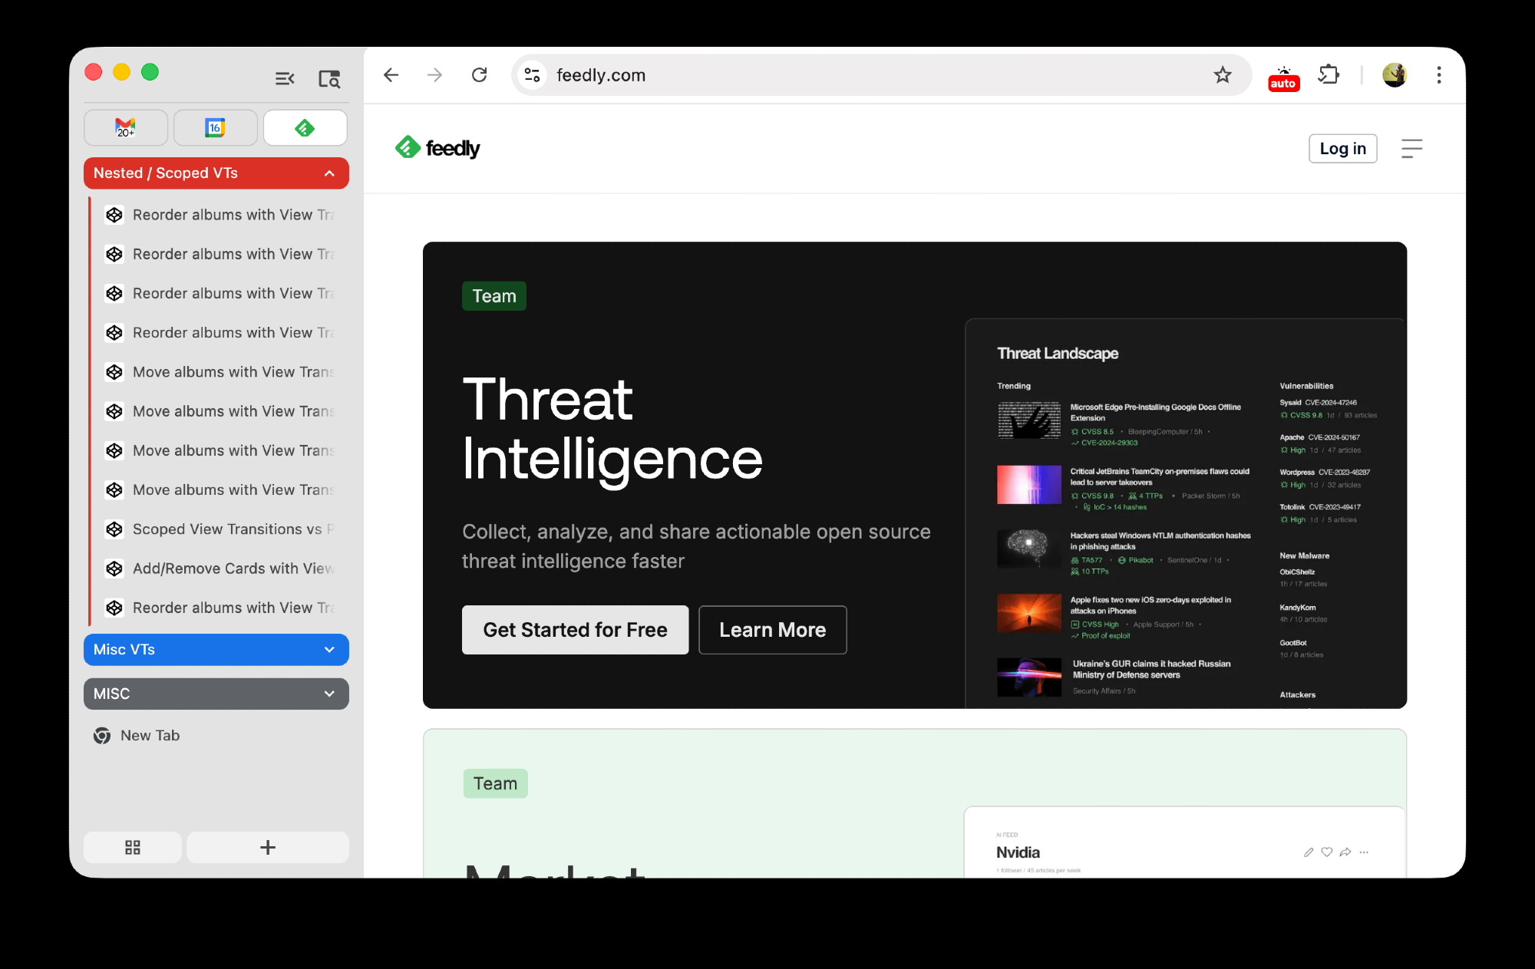1535x969 pixels.
Task: Collapse the Nested / Scoped VTs group
Action: pos(329,173)
